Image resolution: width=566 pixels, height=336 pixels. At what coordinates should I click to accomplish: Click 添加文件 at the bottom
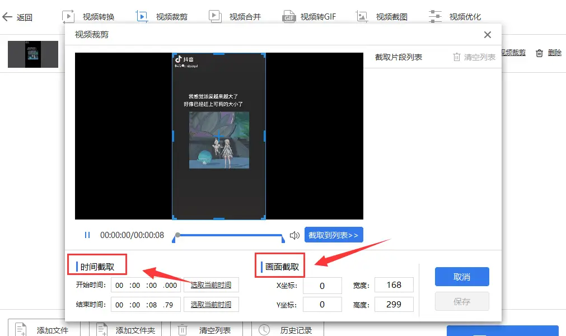click(x=44, y=329)
